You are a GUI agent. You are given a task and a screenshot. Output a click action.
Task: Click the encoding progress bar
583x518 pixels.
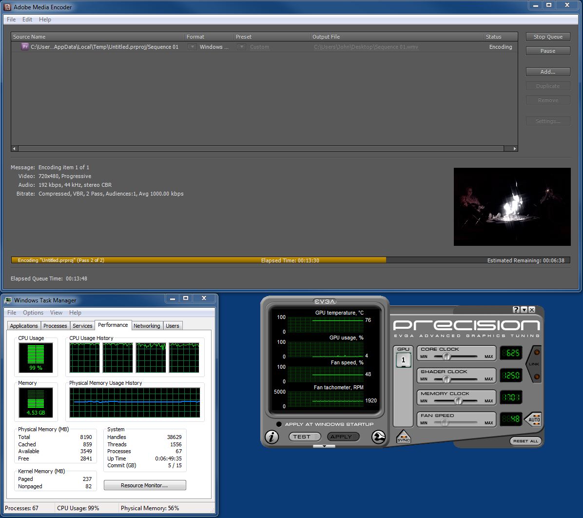coord(291,260)
